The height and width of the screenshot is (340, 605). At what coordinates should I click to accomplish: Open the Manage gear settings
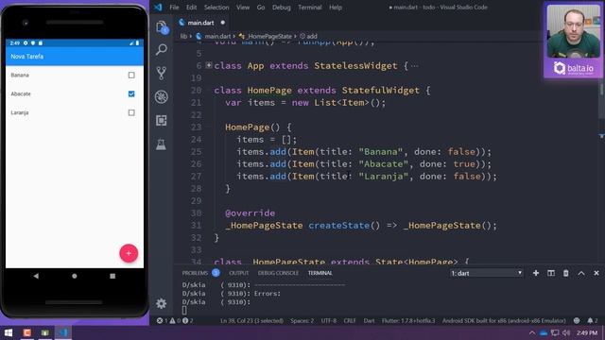162,303
